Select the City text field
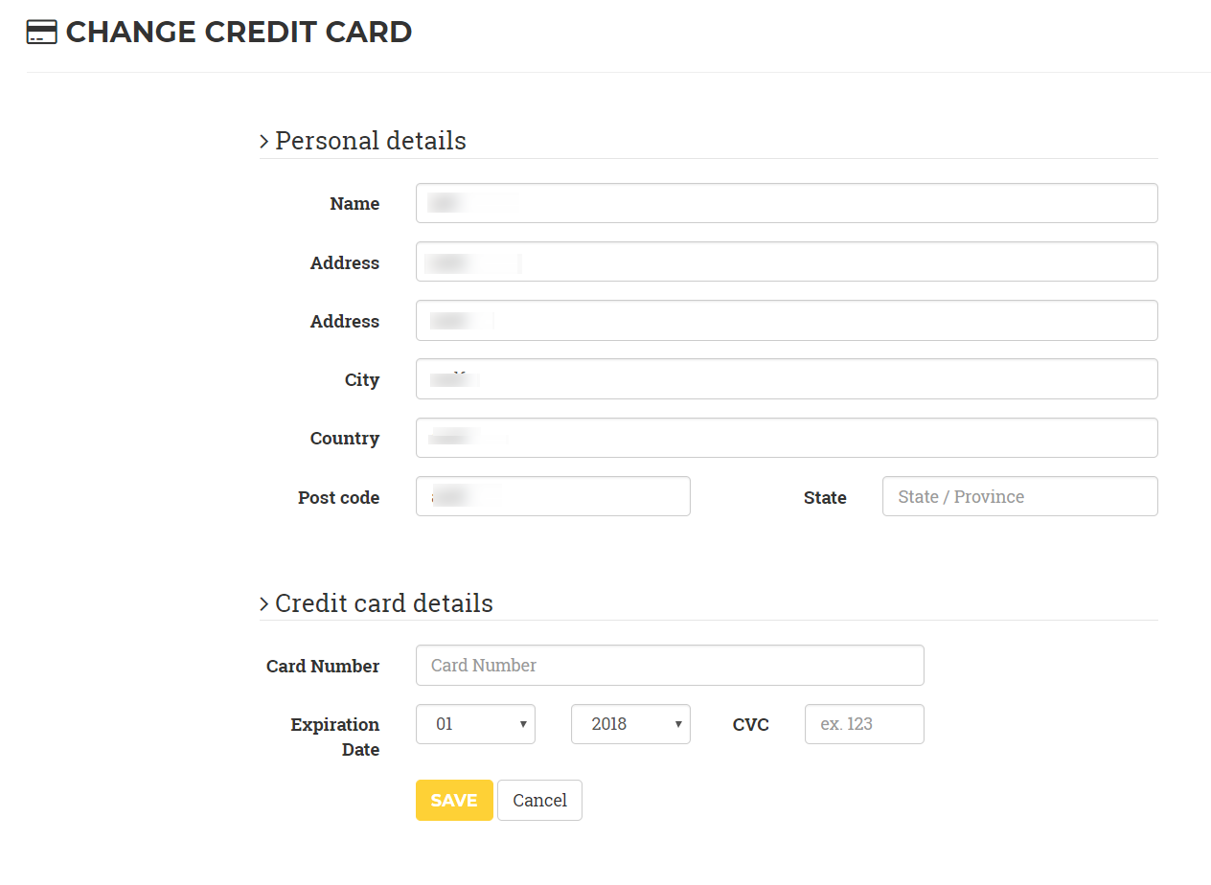This screenshot has height=885, width=1211. click(787, 378)
